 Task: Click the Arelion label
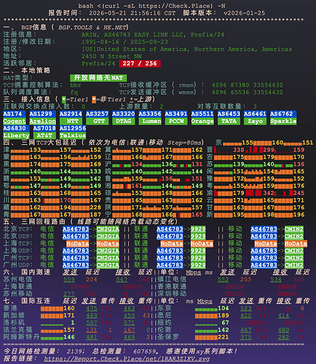click(42, 121)
